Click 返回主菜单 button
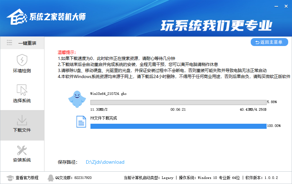 pyautogui.click(x=269, y=42)
